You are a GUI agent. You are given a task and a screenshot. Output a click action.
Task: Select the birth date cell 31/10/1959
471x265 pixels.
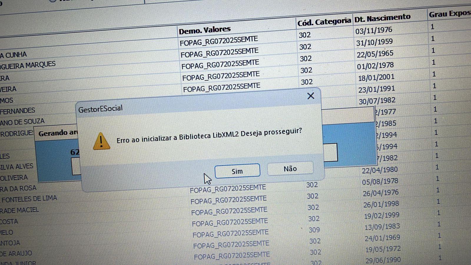(374, 42)
